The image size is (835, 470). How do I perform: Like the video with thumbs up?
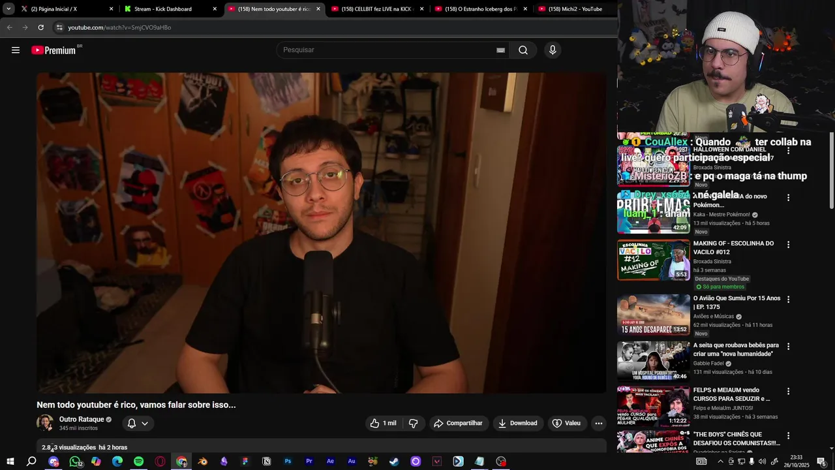click(x=384, y=423)
